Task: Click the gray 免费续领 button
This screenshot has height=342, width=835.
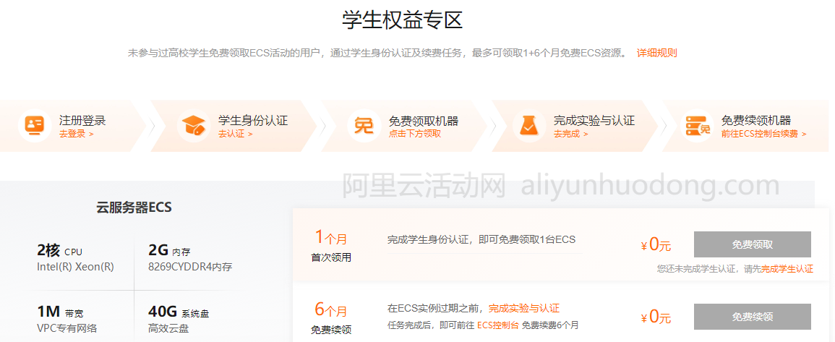Action: coord(752,317)
